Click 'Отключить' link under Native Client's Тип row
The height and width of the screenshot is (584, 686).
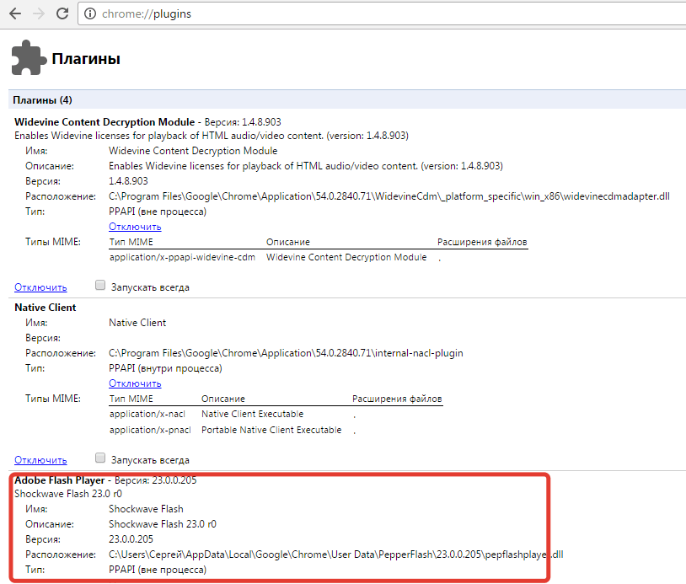click(135, 383)
